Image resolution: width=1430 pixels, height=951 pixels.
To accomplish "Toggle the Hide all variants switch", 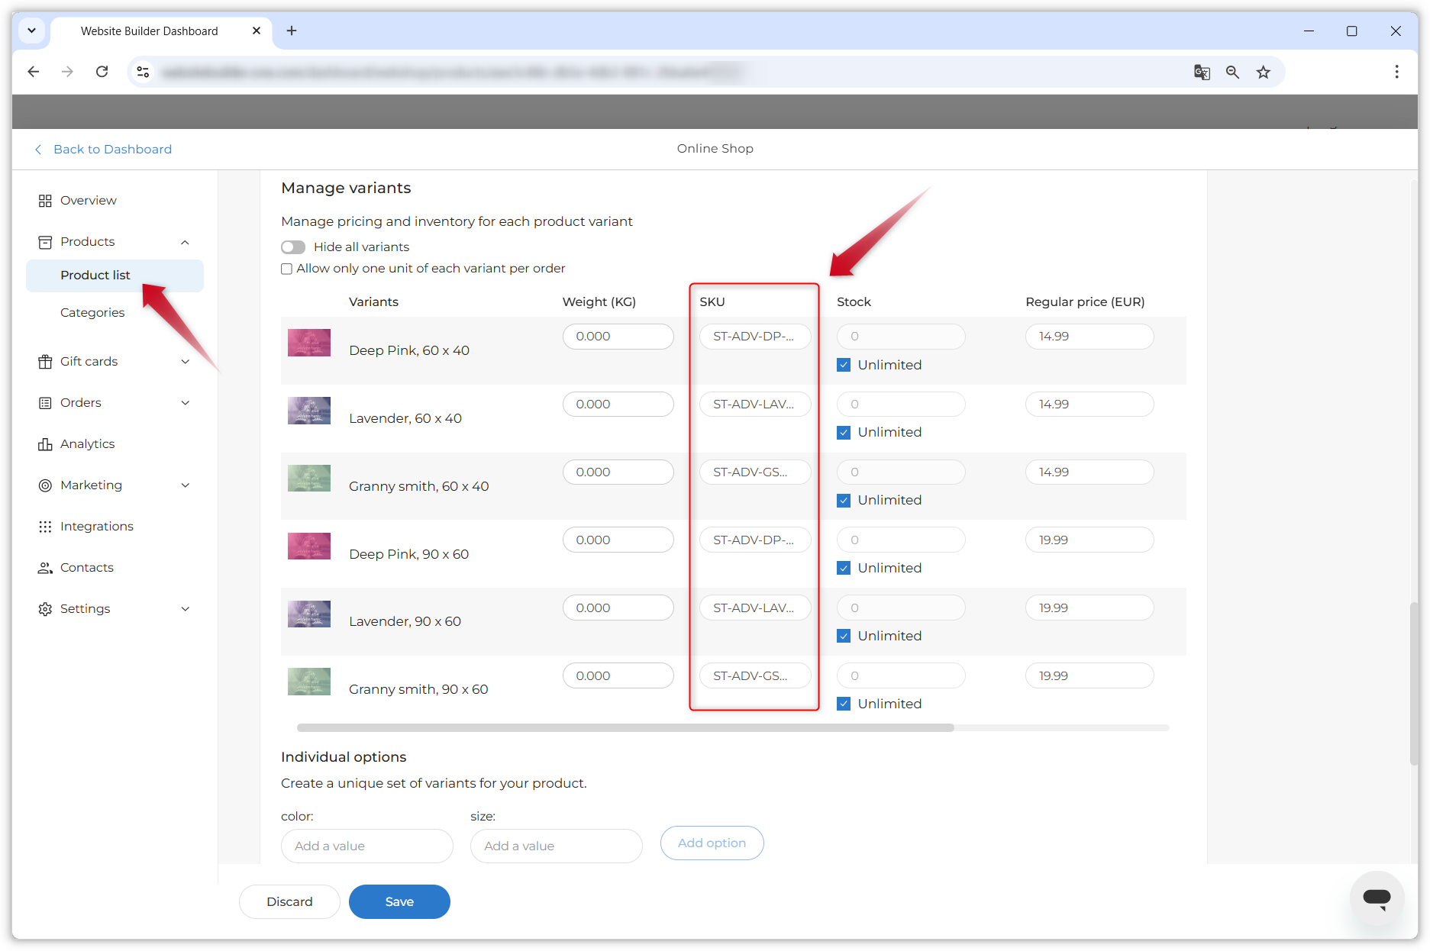I will tap(293, 247).
